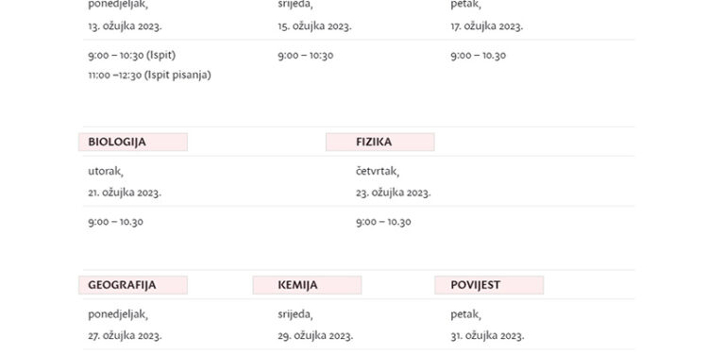Click the 11:00 –12:30 (Ispit pisanja) line
The height and width of the screenshot is (354, 708).
click(149, 75)
